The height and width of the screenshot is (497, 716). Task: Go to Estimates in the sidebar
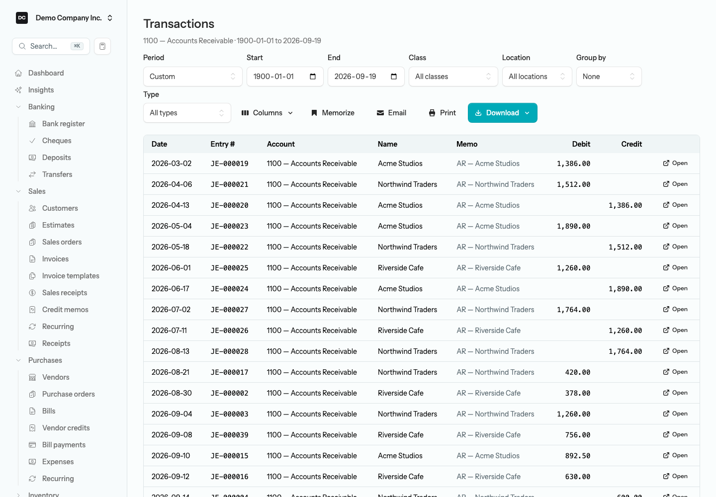(x=58, y=225)
